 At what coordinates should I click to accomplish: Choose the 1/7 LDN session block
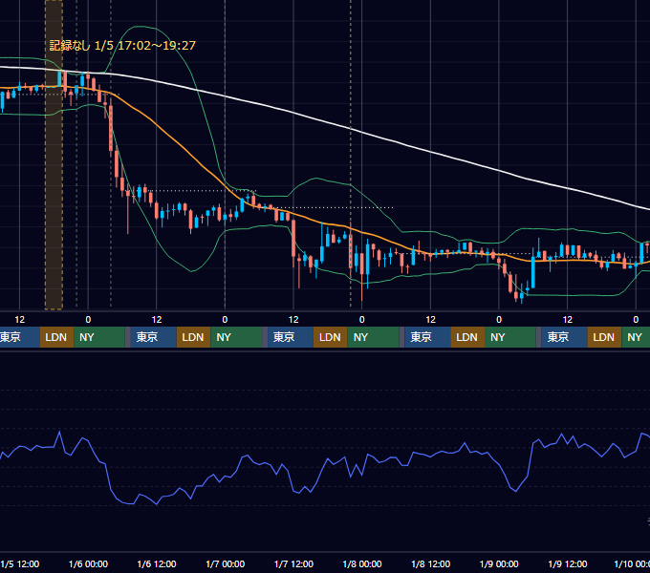click(331, 337)
